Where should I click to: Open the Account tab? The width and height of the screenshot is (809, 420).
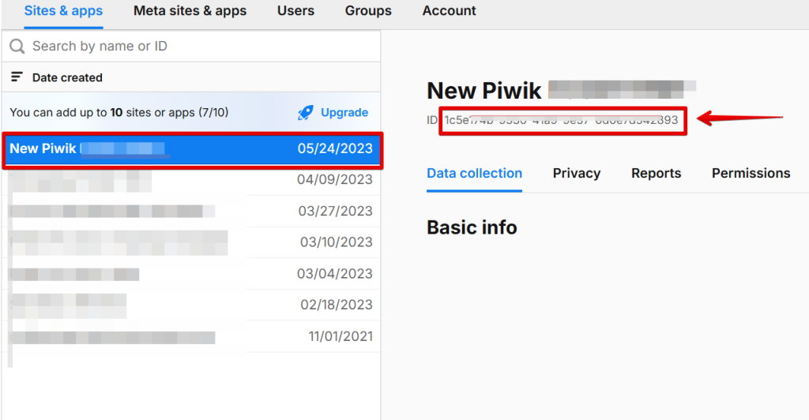click(x=450, y=11)
